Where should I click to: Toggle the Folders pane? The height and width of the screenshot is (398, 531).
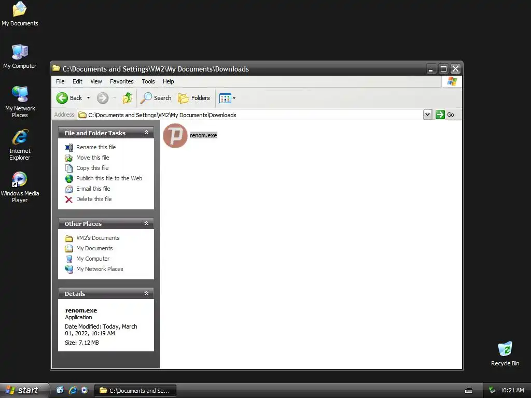tap(194, 98)
